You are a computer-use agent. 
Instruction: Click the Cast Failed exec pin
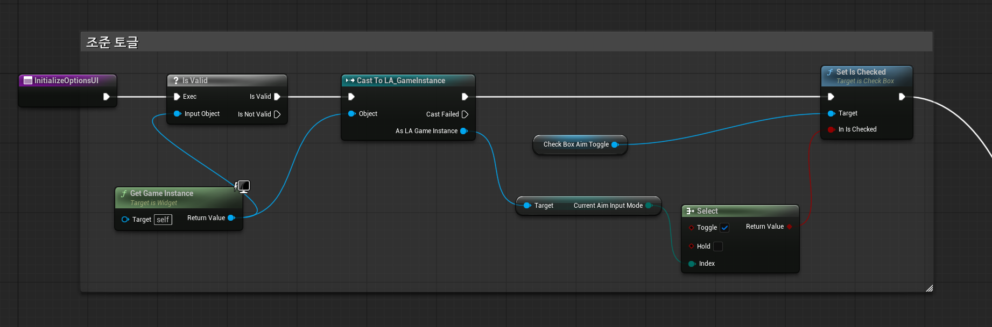pos(465,114)
